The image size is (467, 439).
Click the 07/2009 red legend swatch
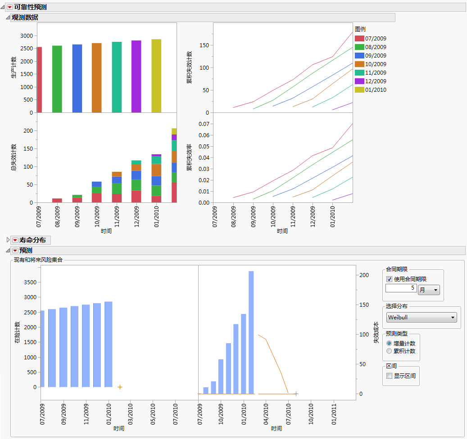click(359, 38)
